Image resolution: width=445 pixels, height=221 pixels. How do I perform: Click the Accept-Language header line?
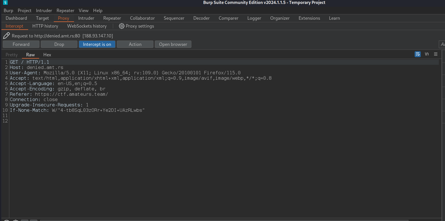point(53,83)
